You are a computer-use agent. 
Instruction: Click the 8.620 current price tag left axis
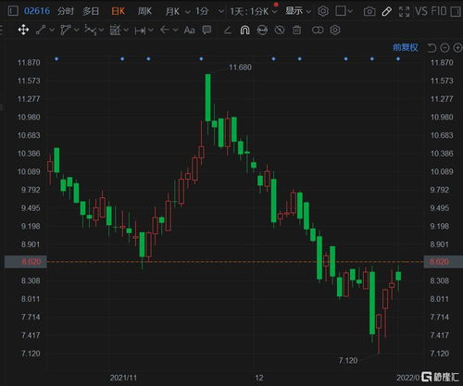pyautogui.click(x=26, y=262)
